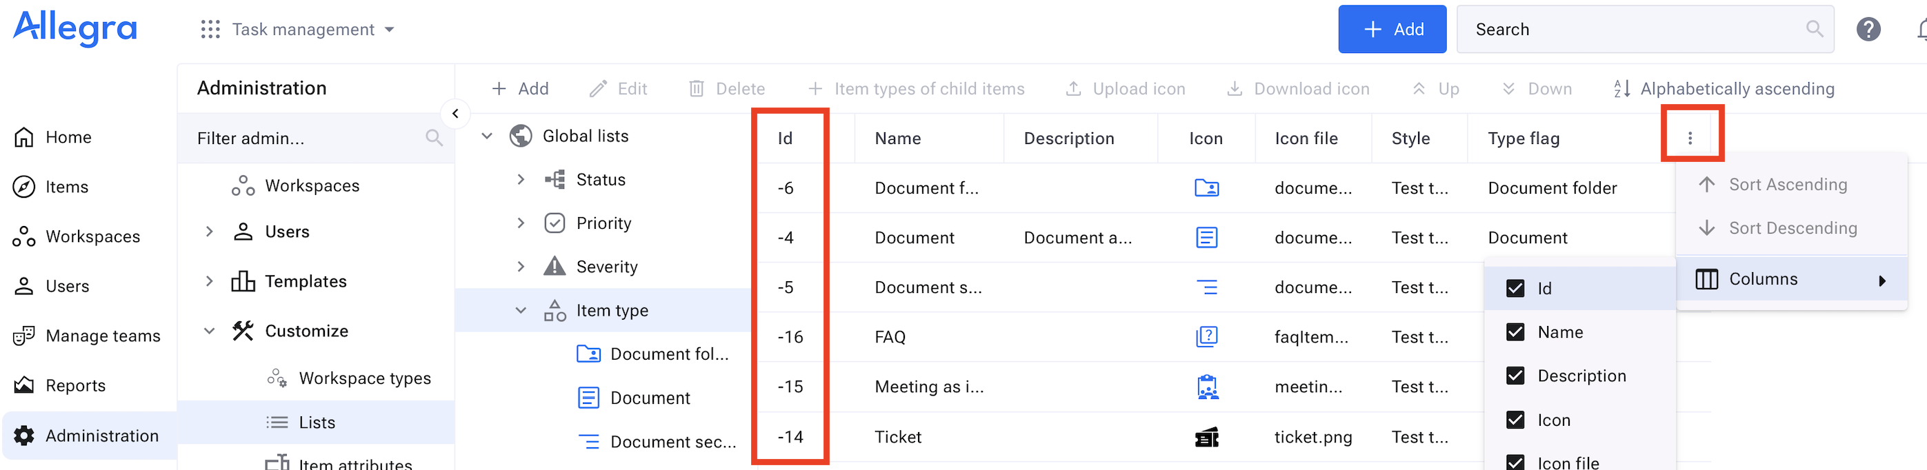Select Workspace types in the admin tree
The height and width of the screenshot is (470, 1927).
(364, 378)
